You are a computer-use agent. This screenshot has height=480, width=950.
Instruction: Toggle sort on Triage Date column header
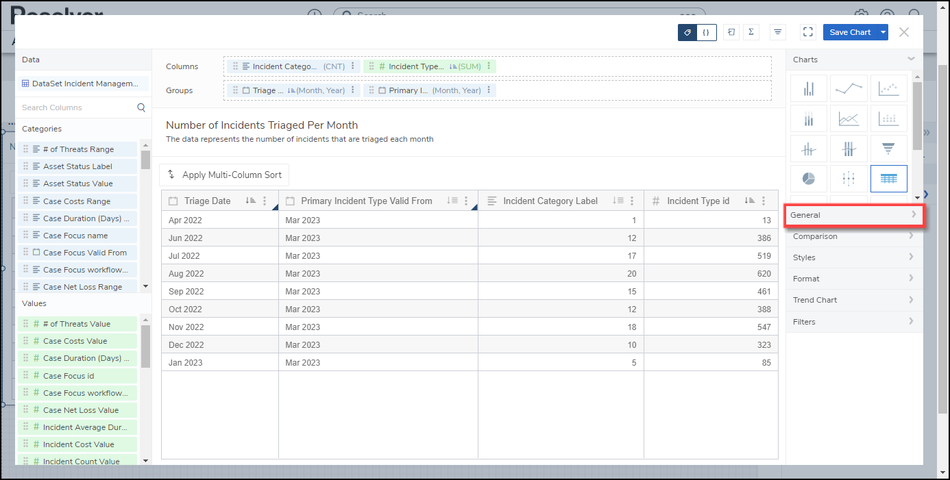click(250, 201)
